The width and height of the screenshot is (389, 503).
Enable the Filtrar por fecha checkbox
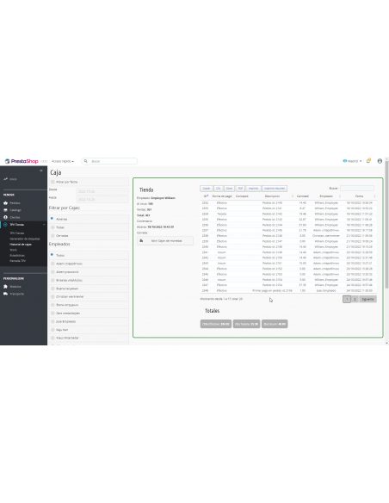pyautogui.click(x=52, y=182)
